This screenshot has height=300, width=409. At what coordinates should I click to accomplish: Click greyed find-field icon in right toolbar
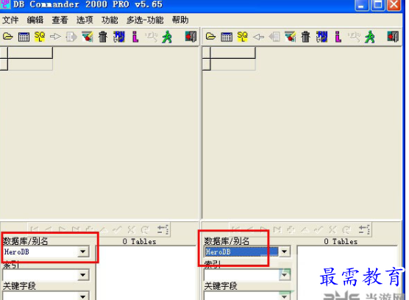click(x=354, y=37)
